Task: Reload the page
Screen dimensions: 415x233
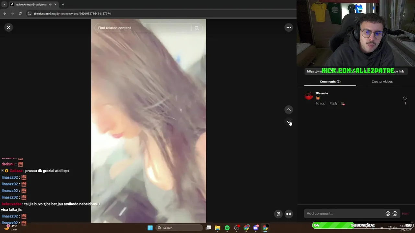Action: tap(20, 14)
